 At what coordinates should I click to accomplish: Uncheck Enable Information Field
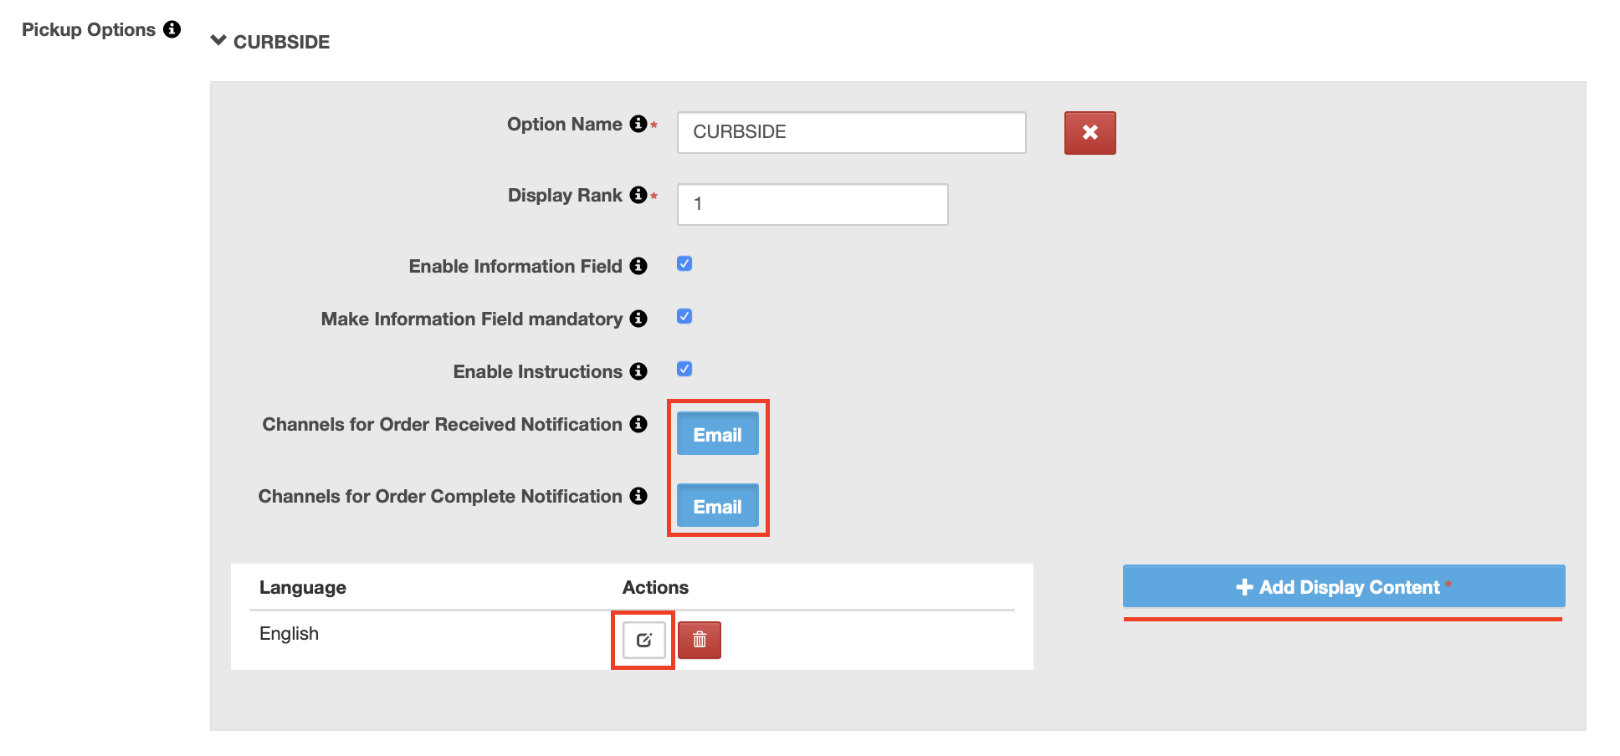tap(684, 263)
